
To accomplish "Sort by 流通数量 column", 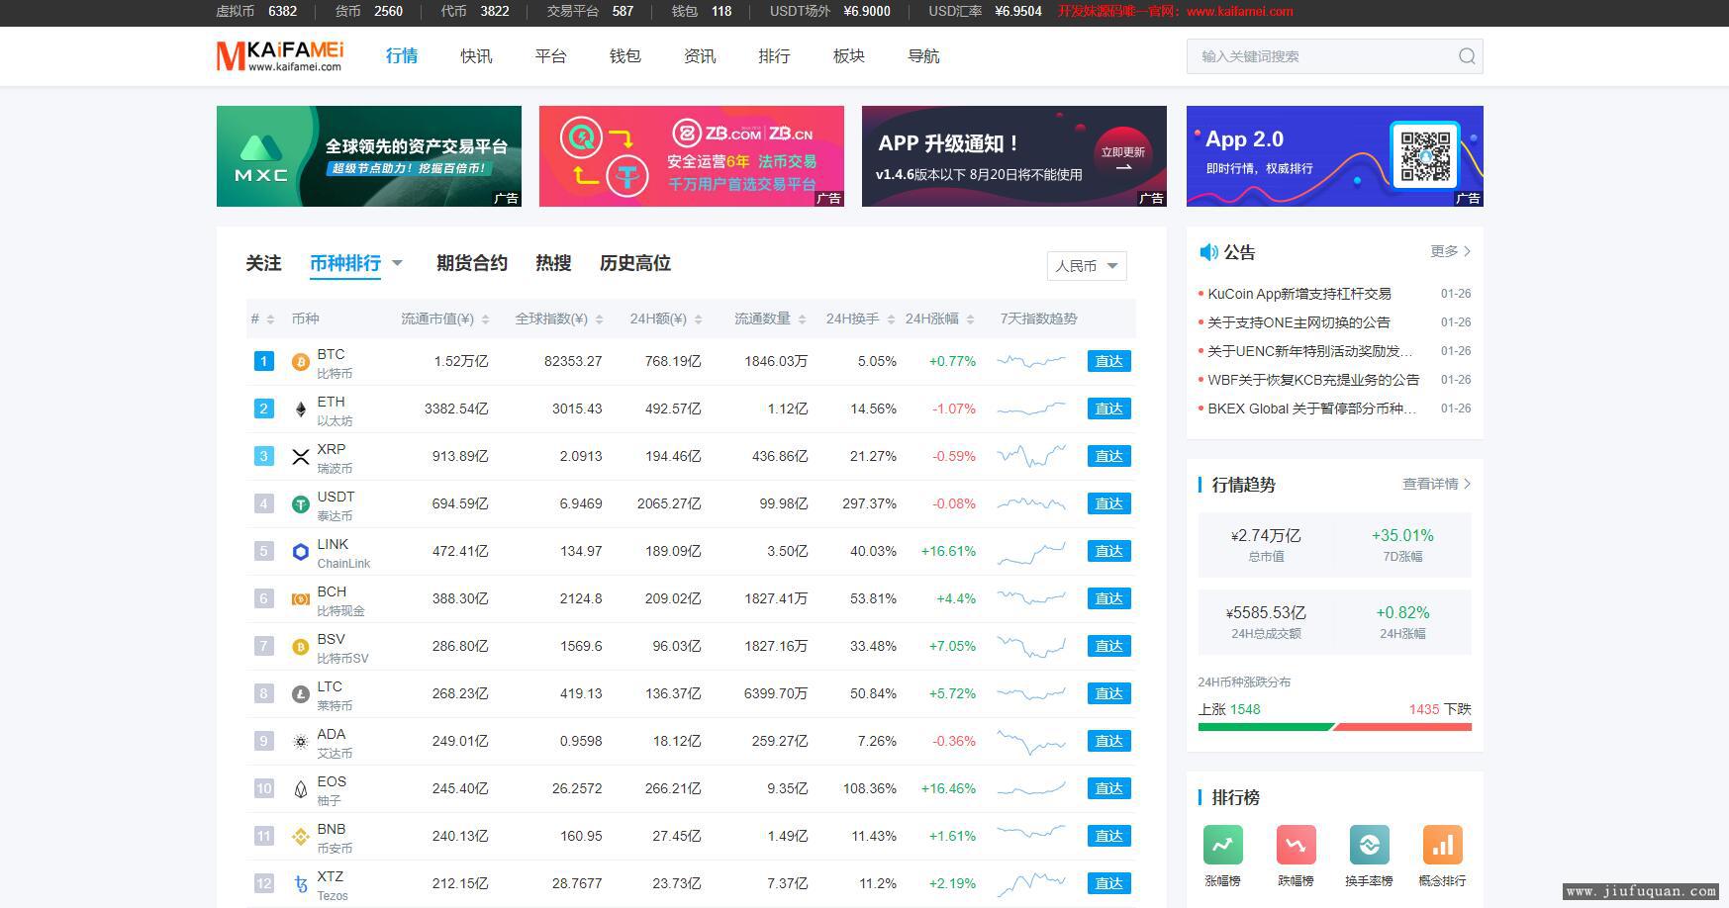I will 770,318.
